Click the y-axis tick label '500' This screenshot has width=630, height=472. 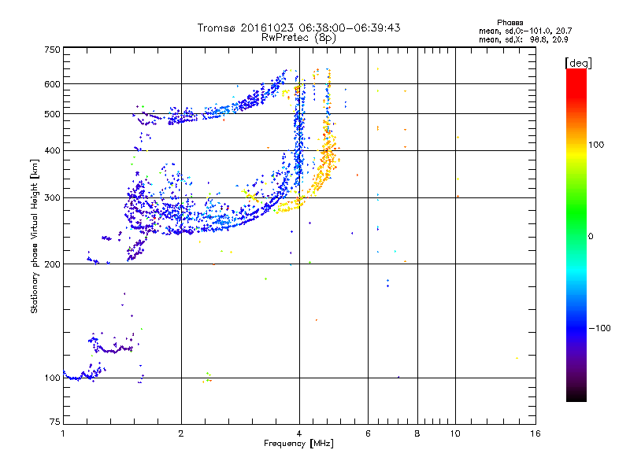(52, 114)
